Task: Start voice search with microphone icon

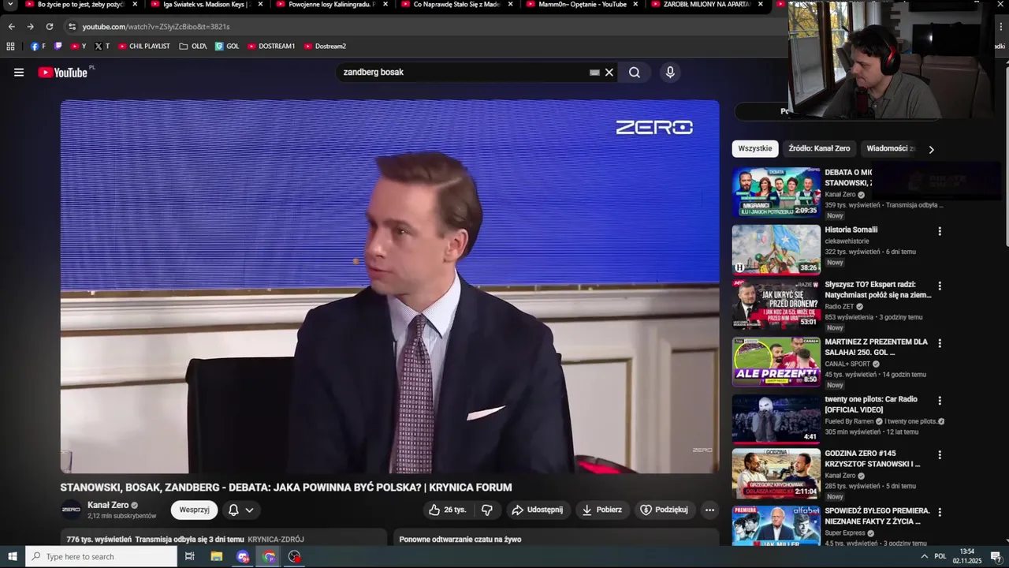Action: pyautogui.click(x=670, y=73)
